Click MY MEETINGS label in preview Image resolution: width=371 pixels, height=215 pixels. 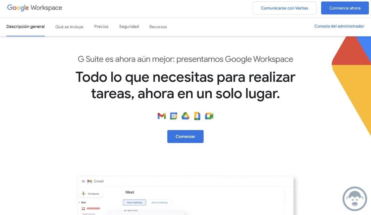pos(131,210)
